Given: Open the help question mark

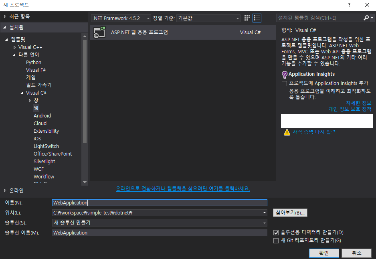Looking at the screenshot, I should click(349, 5).
